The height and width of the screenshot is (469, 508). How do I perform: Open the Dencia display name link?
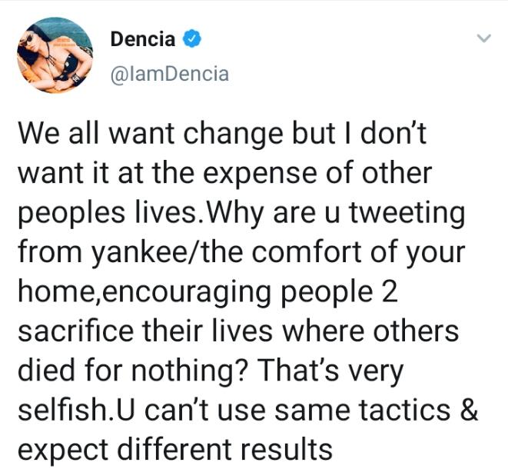[x=142, y=38]
